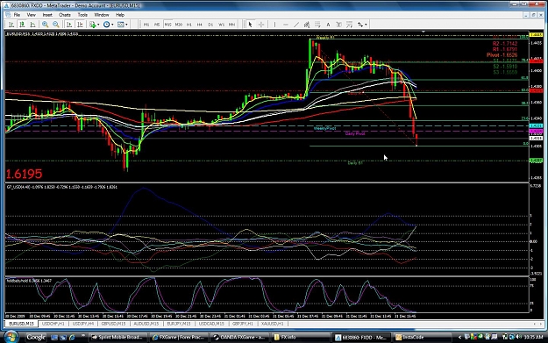This screenshot has width=548, height=343.
Task: Expand the templates dropdown arrow
Action: [x=126, y=25]
